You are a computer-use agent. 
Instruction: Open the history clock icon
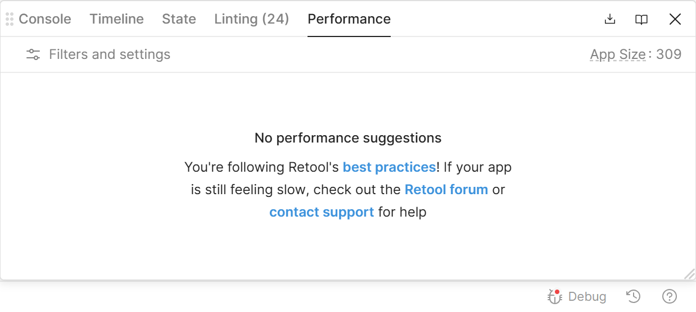(x=634, y=296)
